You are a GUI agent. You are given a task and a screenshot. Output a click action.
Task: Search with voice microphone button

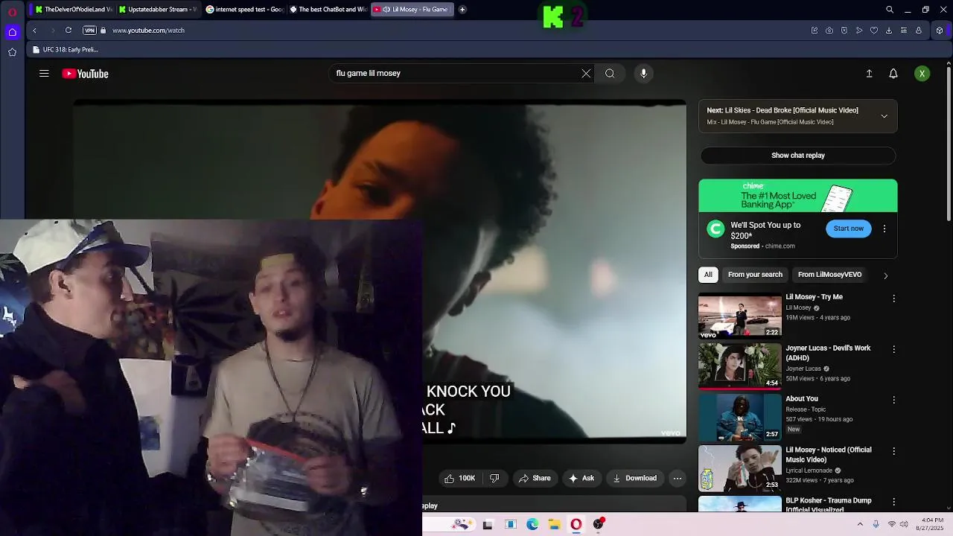tap(644, 74)
